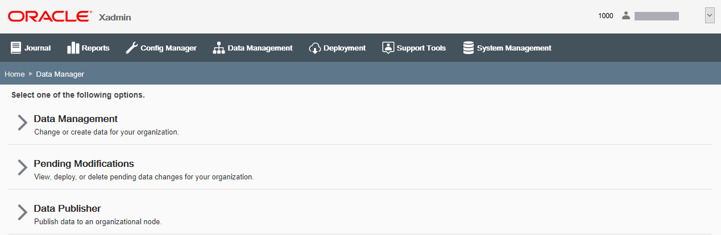Open the System Management menu label
The height and width of the screenshot is (235, 721).
(x=514, y=48)
